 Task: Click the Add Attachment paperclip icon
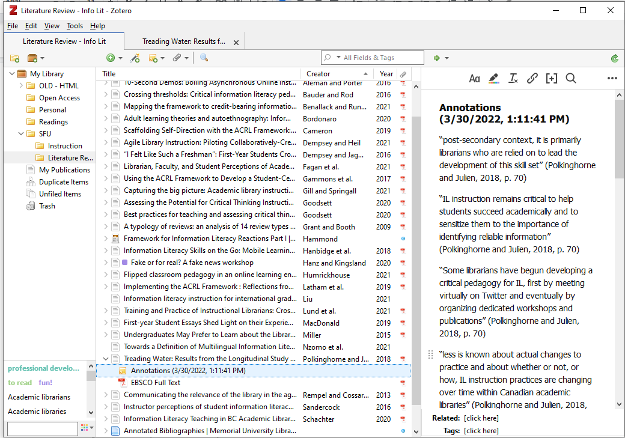click(177, 58)
